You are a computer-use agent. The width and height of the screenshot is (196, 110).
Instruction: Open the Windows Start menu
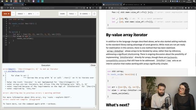(2, 1)
